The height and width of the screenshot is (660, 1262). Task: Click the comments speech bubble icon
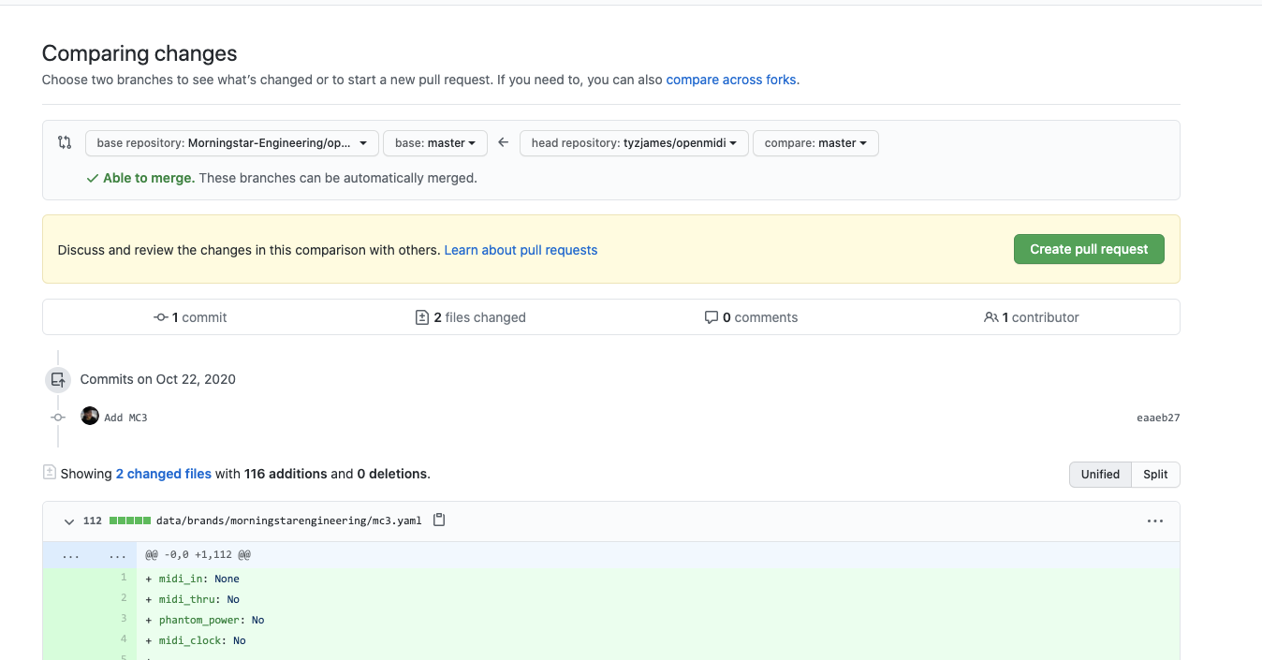[x=712, y=317]
